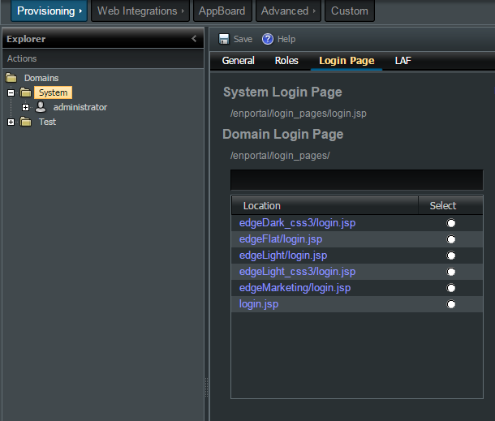Image resolution: width=495 pixels, height=421 pixels.
Task: Open the AppBoard menu
Action: point(222,11)
